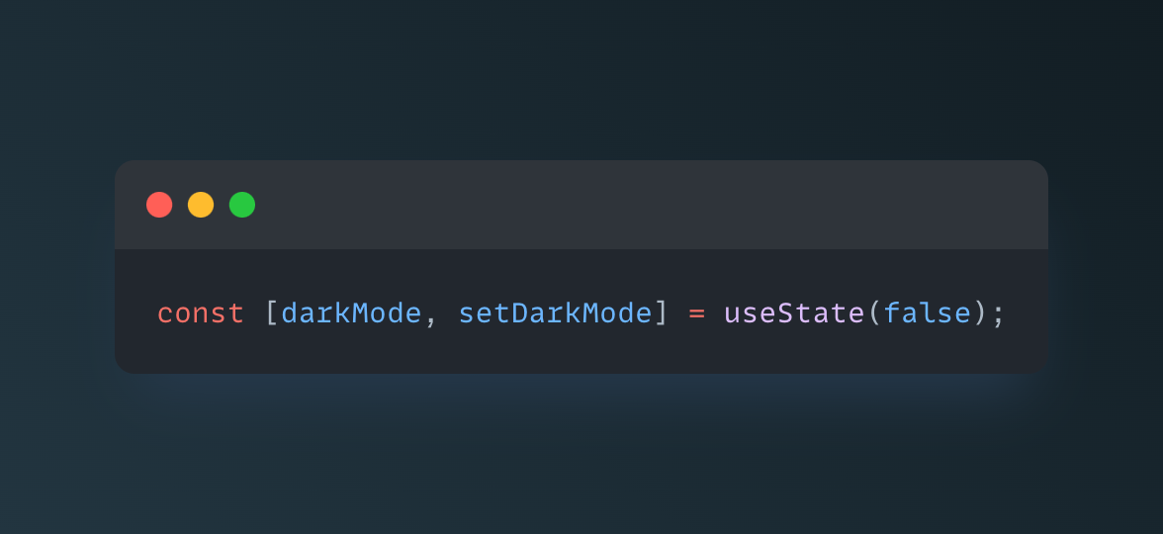Click the const keyword
Screen dimensions: 1163x534
pos(200,313)
